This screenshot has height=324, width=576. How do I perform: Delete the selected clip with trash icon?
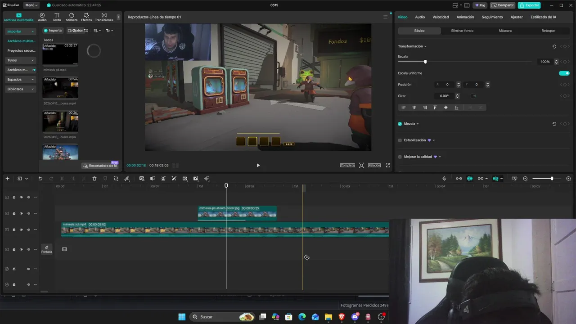click(94, 179)
